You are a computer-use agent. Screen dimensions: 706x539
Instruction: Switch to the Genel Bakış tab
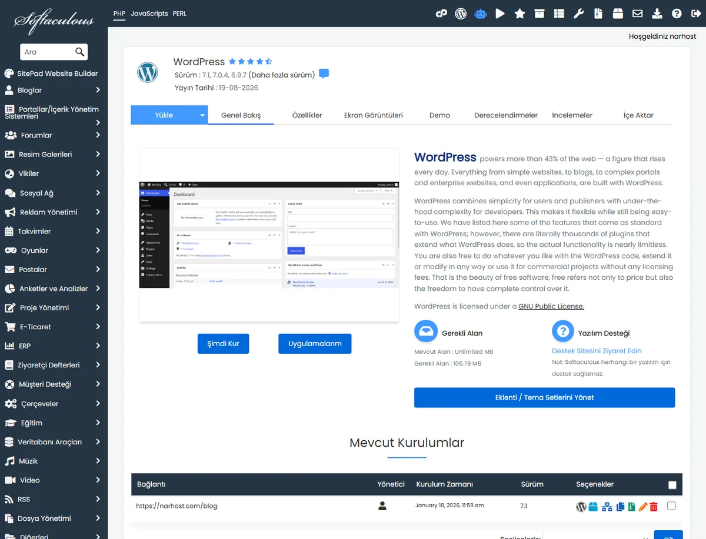[241, 115]
